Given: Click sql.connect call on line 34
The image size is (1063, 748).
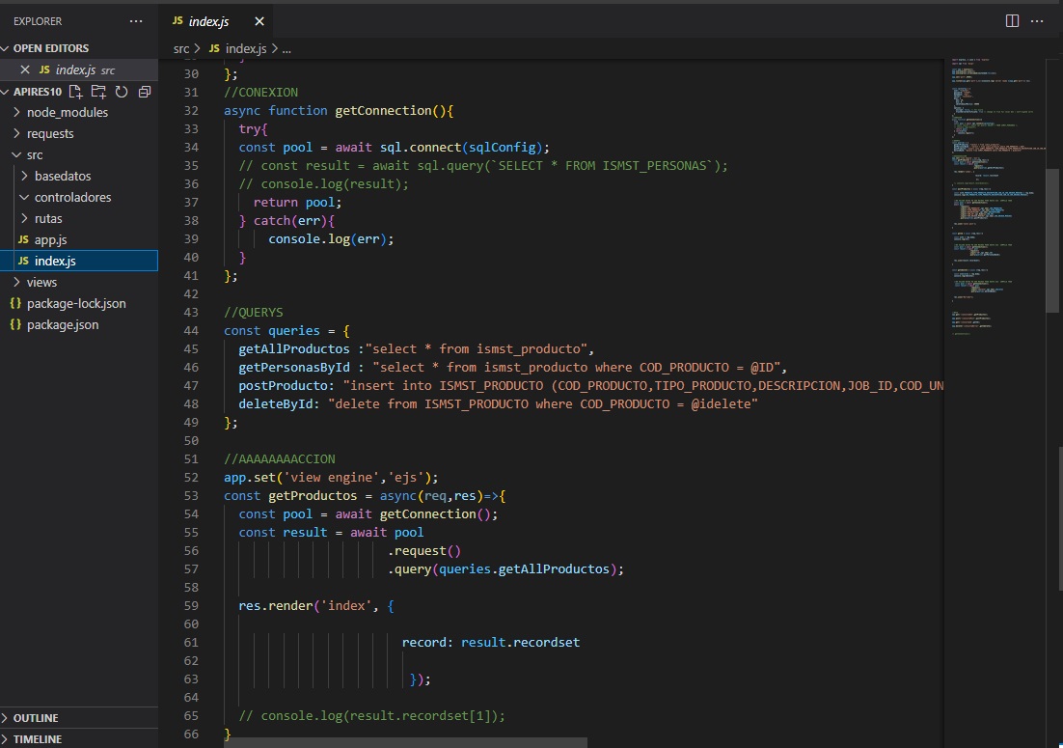Looking at the screenshot, I should [421, 147].
